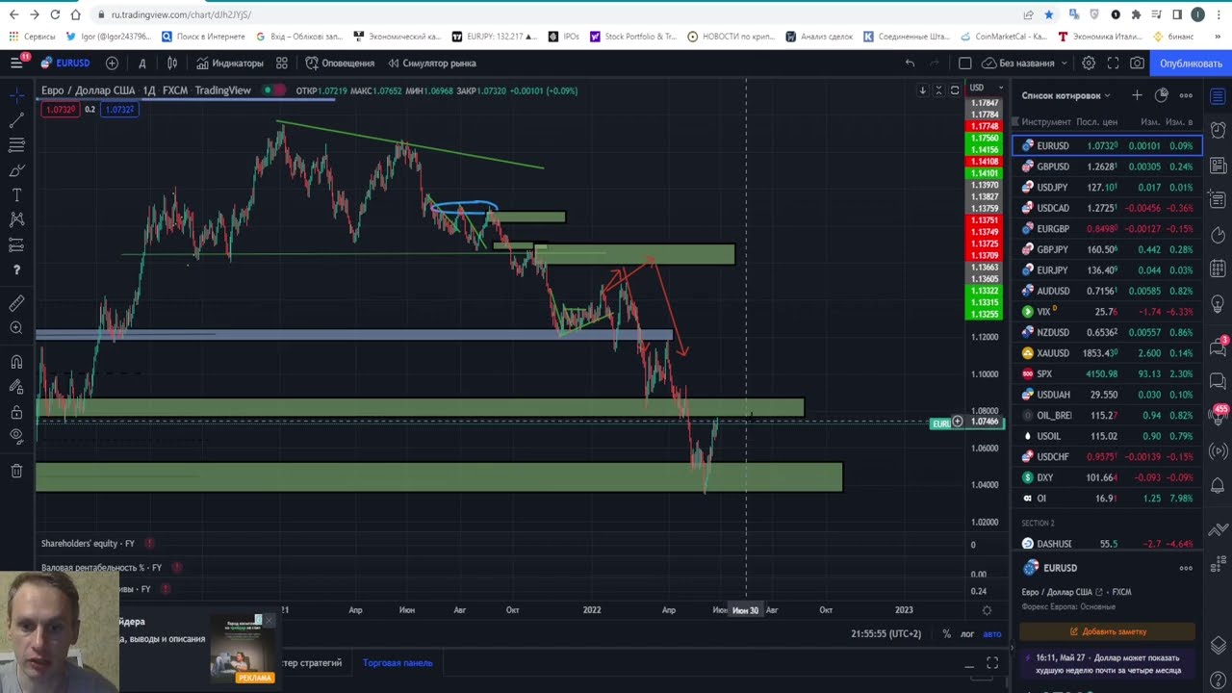Open the indicator templates grid icon
Image resolution: width=1232 pixels, height=693 pixels.
click(282, 63)
